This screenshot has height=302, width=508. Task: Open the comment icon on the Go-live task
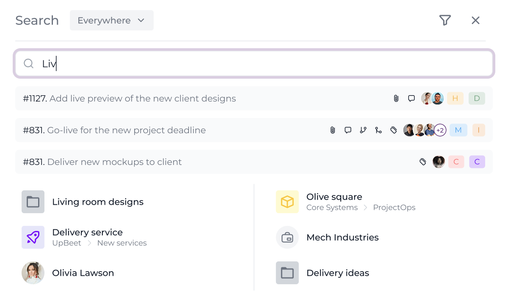coord(348,130)
